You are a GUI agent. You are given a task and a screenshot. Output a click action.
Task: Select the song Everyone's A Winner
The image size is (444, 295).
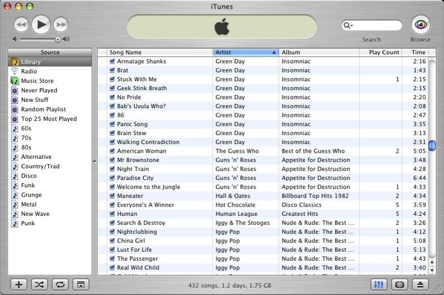(145, 205)
